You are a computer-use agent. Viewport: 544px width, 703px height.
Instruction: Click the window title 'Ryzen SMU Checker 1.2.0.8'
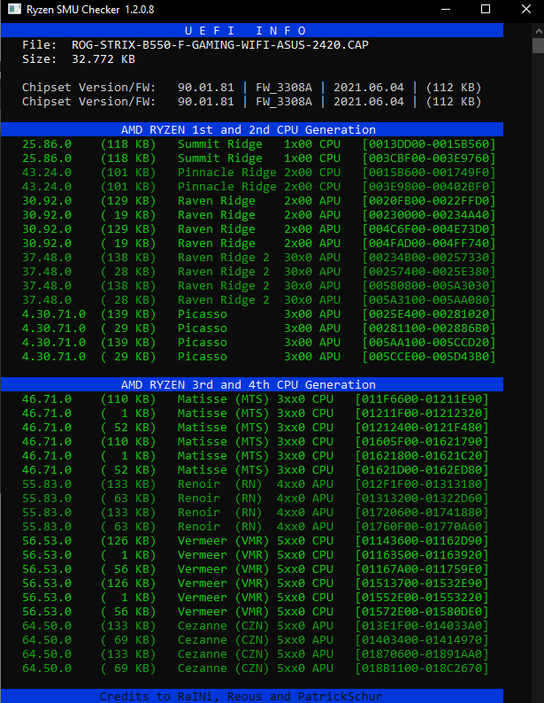pos(90,10)
